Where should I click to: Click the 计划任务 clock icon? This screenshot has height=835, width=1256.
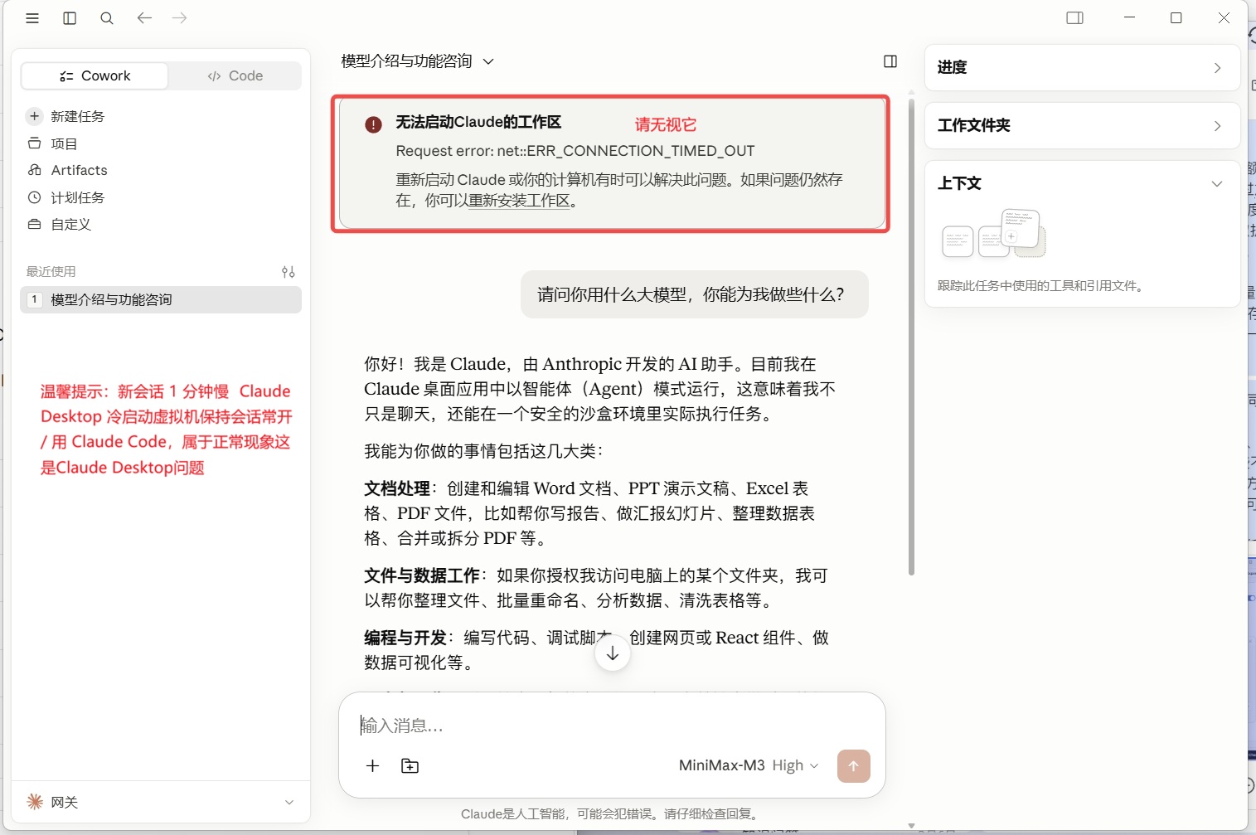pos(35,197)
